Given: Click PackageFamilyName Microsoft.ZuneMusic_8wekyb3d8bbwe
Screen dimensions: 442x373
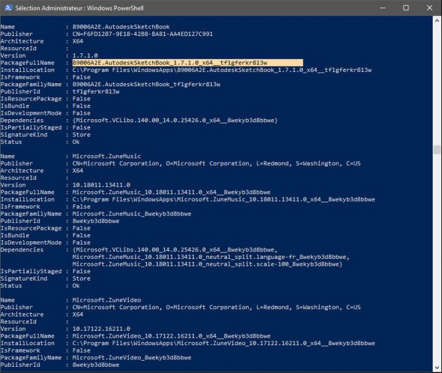Looking at the screenshot, I should click(132, 213).
